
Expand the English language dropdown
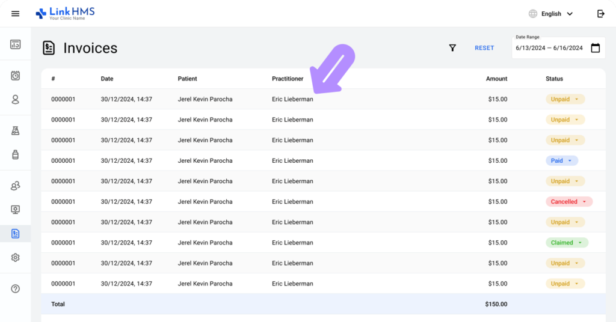click(x=556, y=14)
